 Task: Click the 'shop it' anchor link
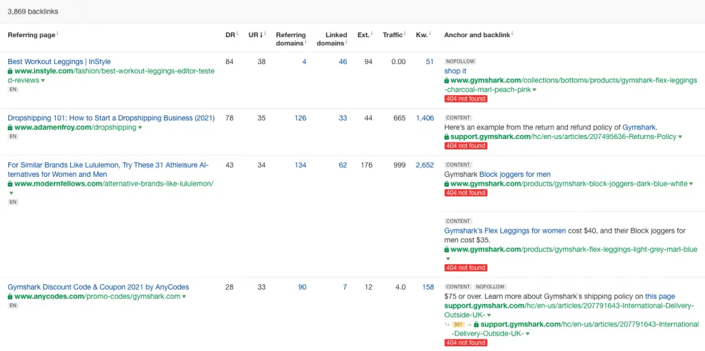[455, 71]
